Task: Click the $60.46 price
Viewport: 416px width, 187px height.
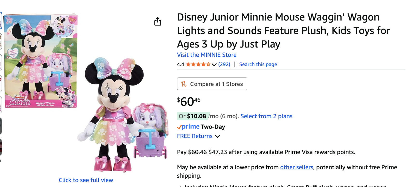Action: point(188,101)
